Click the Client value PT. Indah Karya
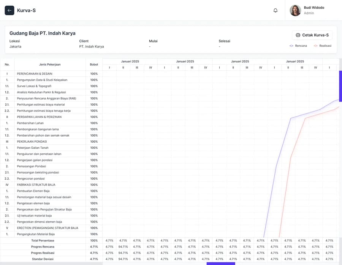342x265 pixels. [91, 47]
